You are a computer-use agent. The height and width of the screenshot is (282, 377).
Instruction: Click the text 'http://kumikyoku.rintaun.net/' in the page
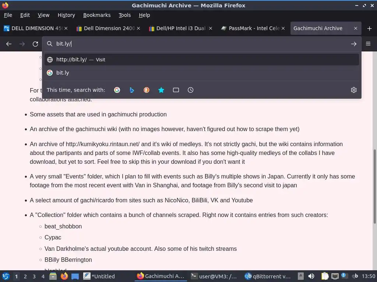[x=103, y=144]
